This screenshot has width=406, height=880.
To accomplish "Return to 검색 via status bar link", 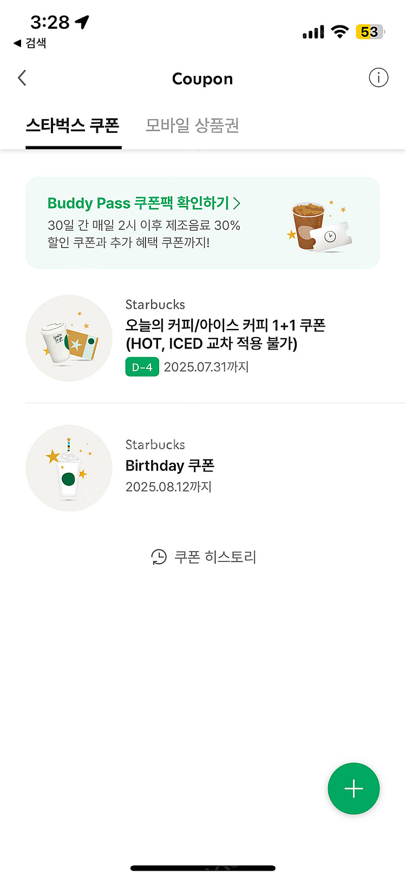I will 30,43.
